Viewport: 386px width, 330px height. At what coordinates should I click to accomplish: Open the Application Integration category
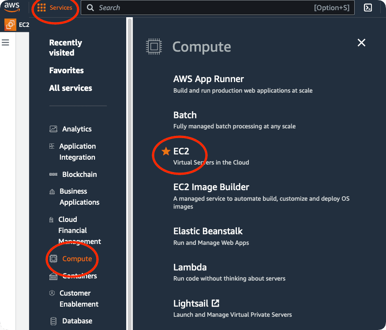click(x=77, y=151)
